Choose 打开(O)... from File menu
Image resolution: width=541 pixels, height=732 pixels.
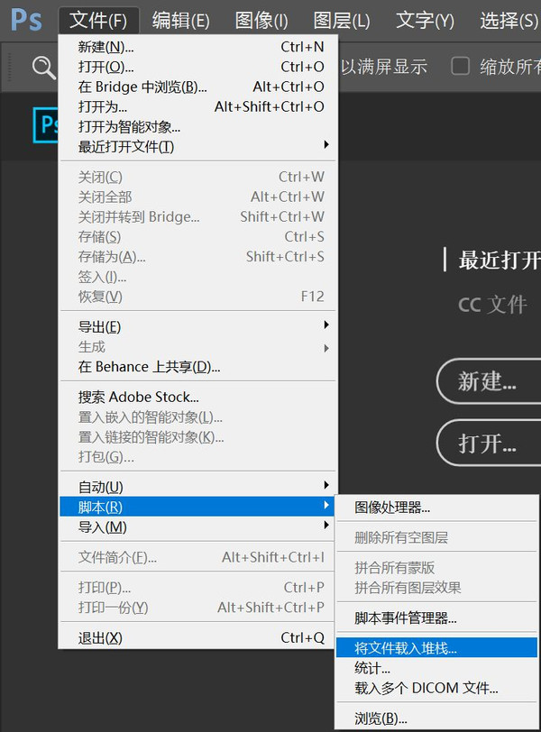tap(197, 67)
